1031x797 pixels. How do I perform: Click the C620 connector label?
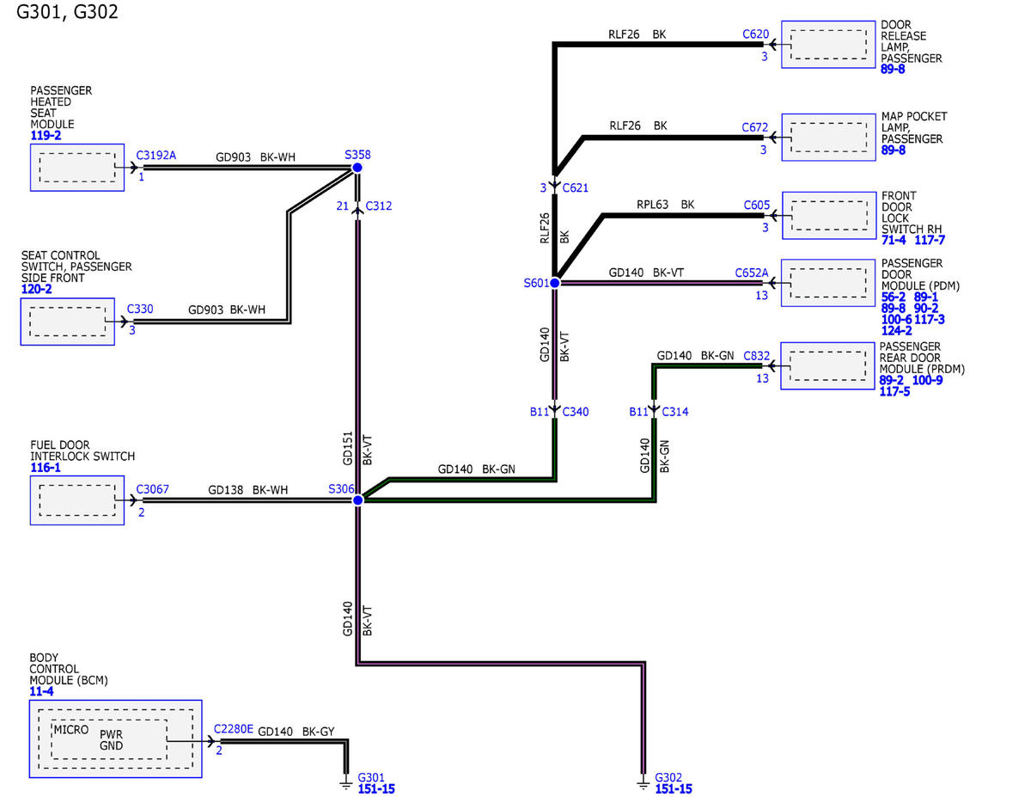[x=755, y=34]
